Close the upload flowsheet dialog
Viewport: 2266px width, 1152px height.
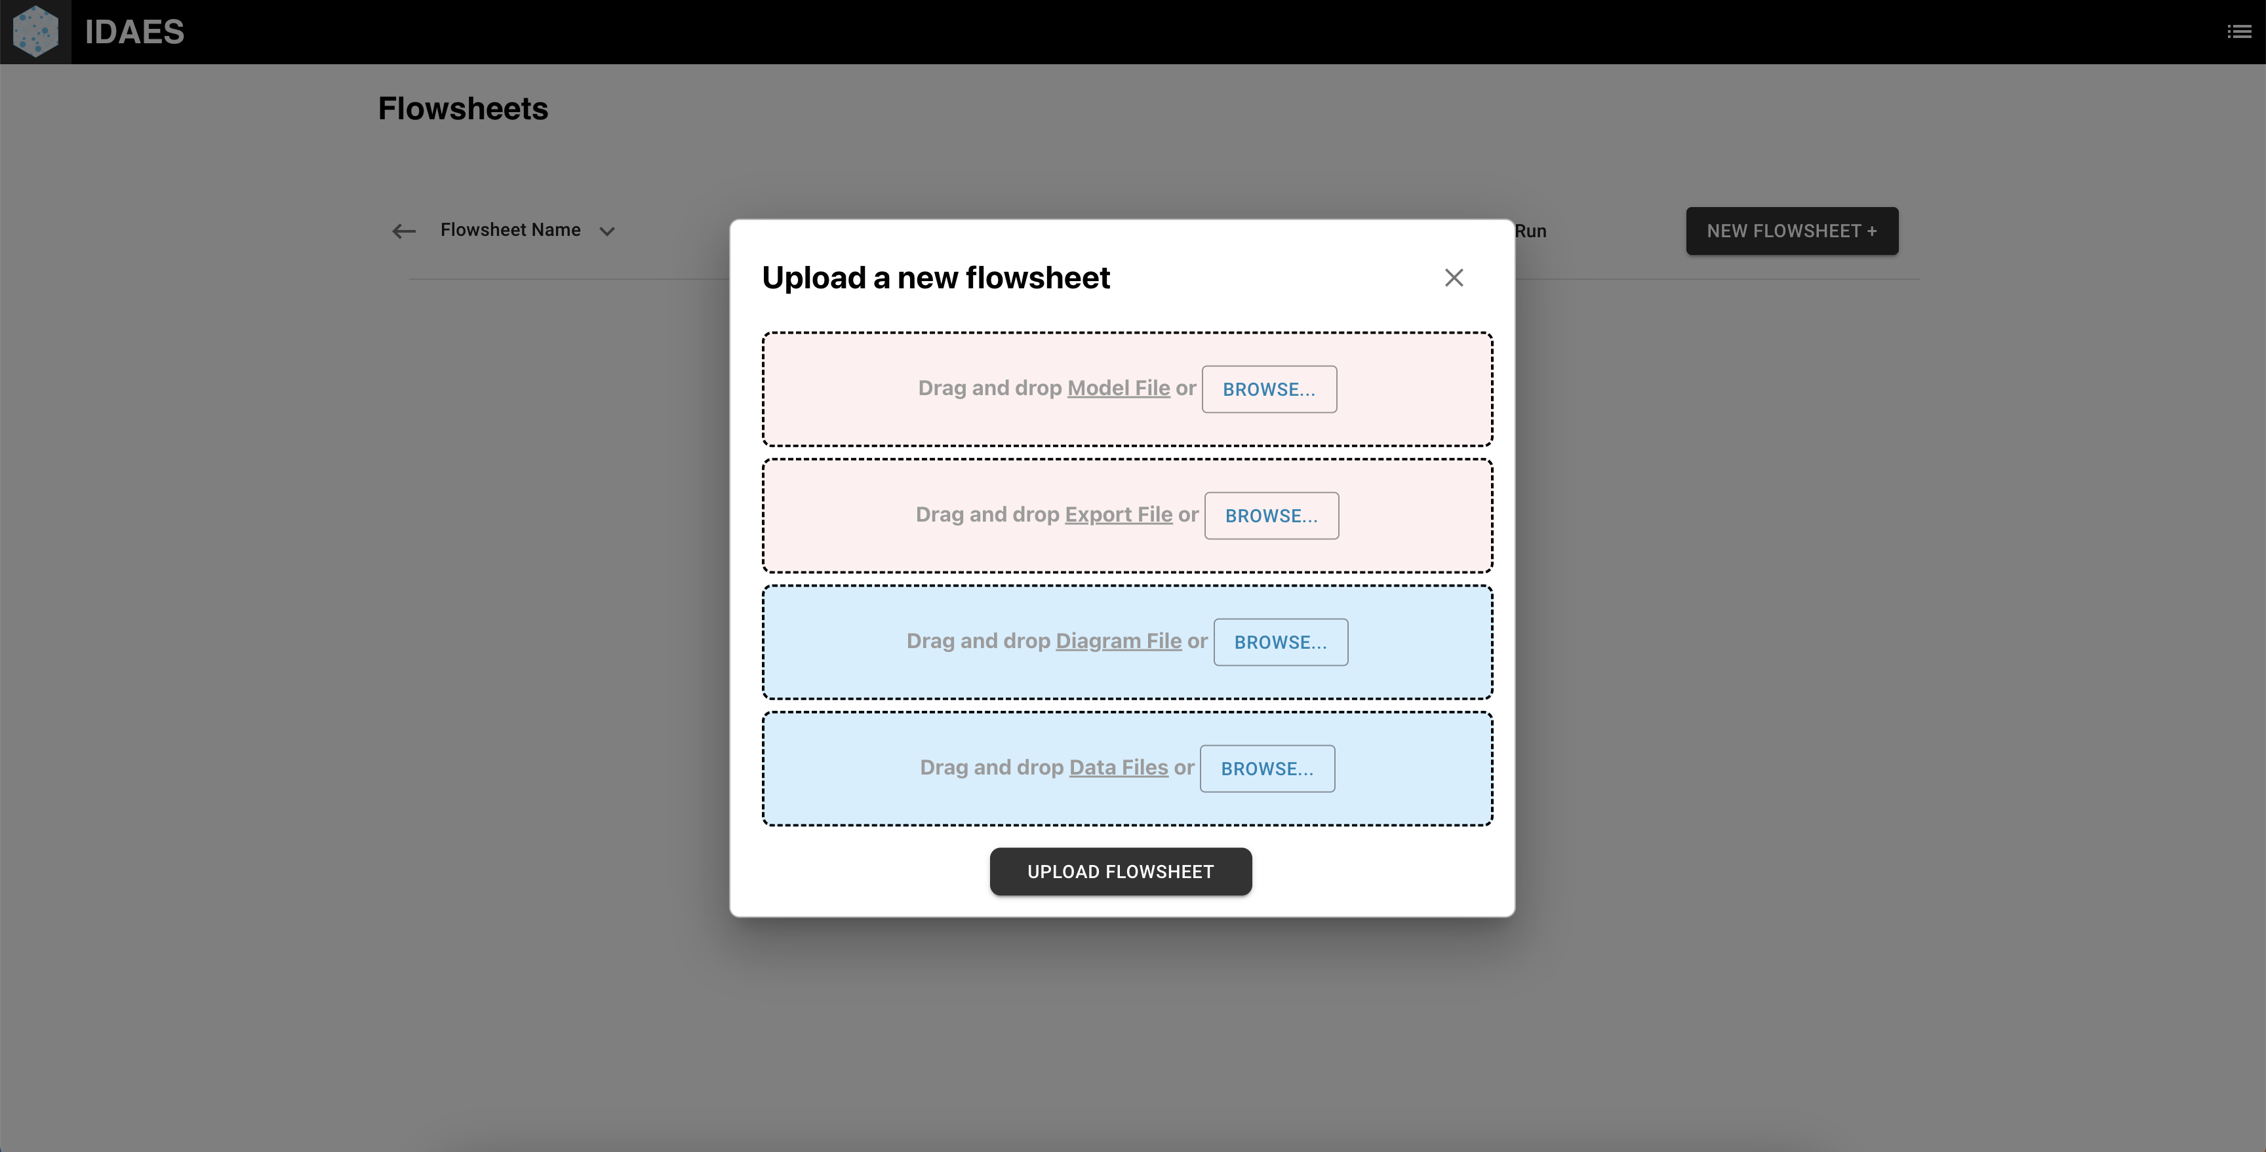1454,278
